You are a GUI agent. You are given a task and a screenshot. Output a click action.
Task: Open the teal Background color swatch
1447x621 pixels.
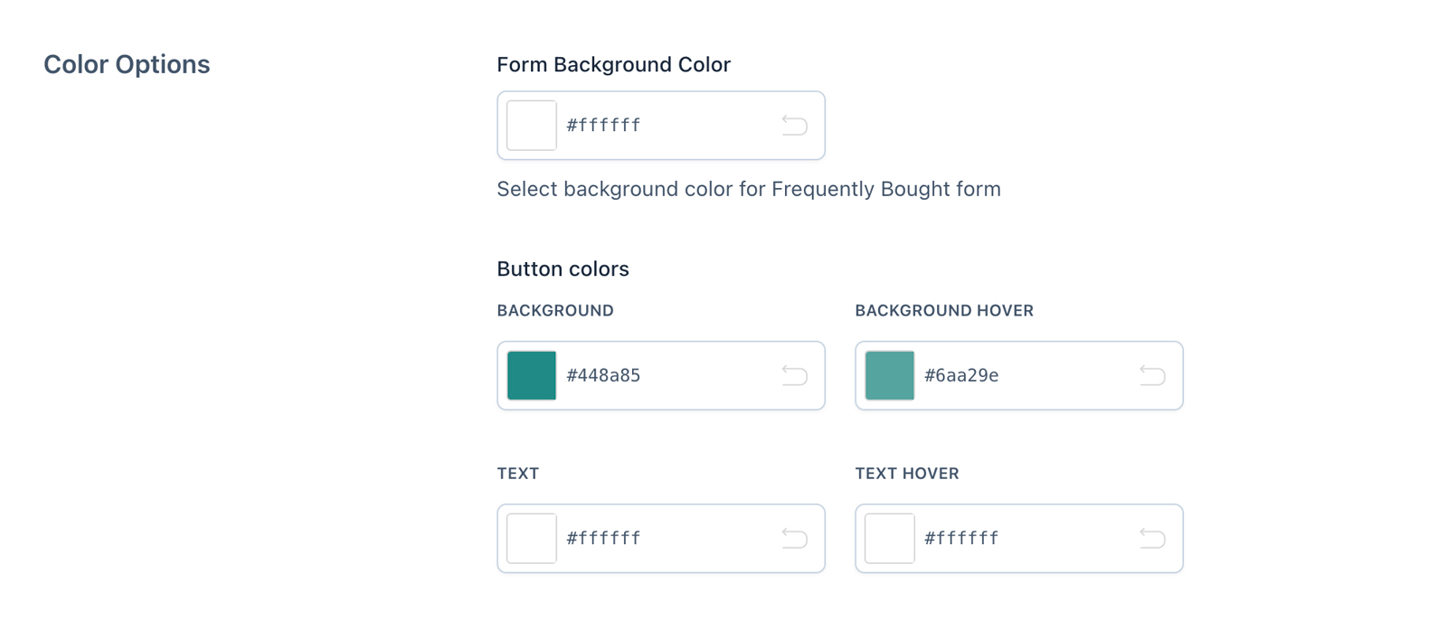coord(532,375)
